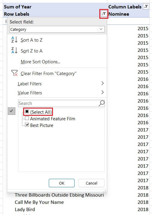The height and width of the screenshot is (215, 152).
Task: Confirm the filter with OK
Action: pos(62,183)
